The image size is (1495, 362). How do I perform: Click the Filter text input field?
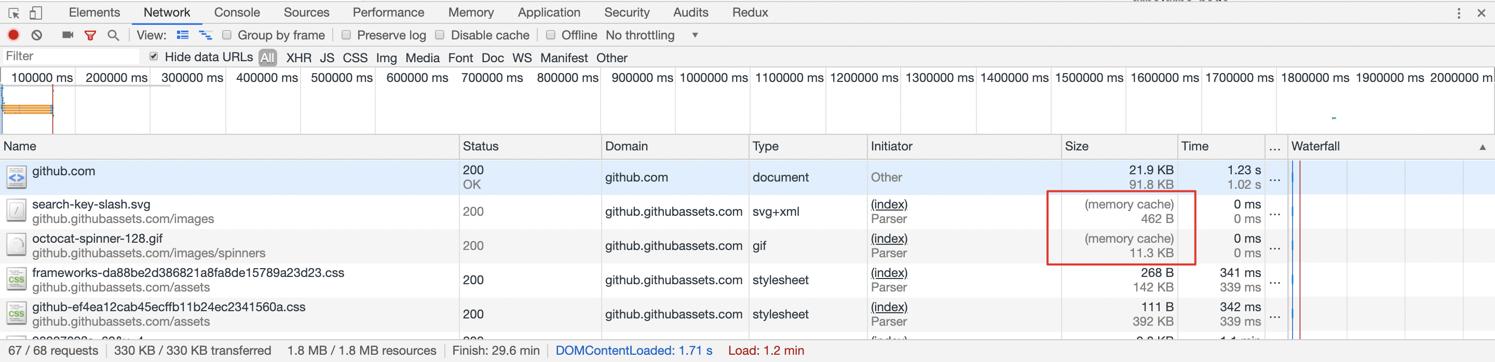click(70, 57)
